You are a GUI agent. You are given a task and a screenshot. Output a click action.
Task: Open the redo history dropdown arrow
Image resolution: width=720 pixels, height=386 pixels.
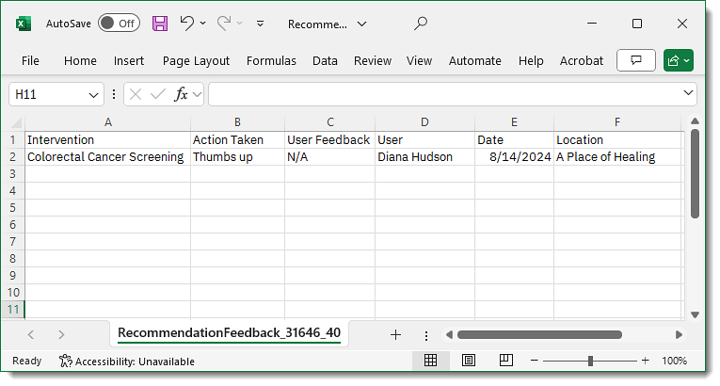coord(240,23)
